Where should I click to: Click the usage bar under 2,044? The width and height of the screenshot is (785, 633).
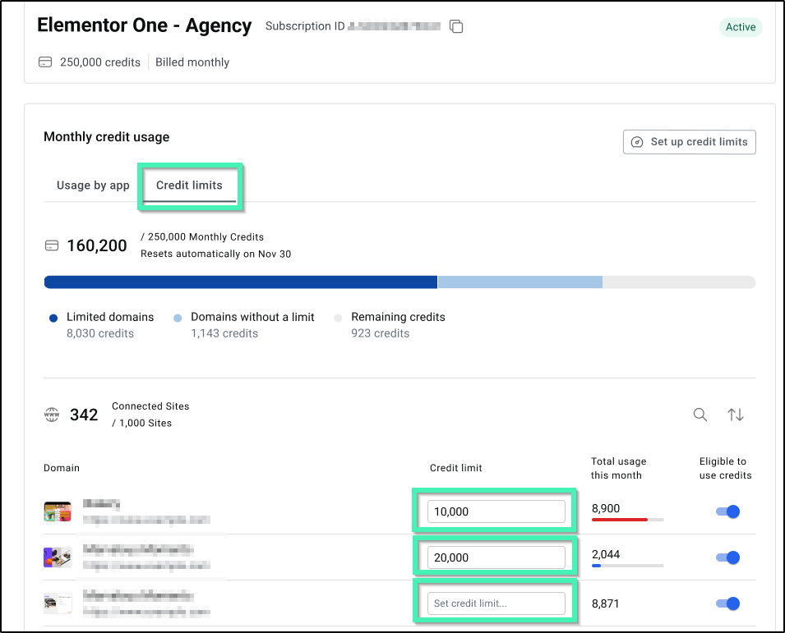627,566
